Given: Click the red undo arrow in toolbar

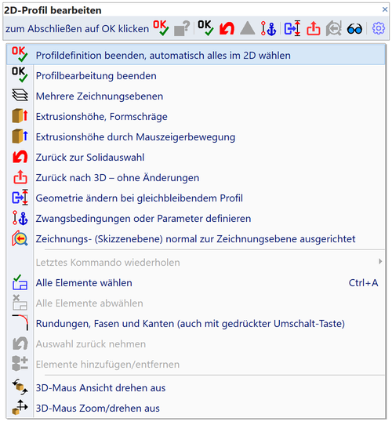Looking at the screenshot, I should [227, 28].
